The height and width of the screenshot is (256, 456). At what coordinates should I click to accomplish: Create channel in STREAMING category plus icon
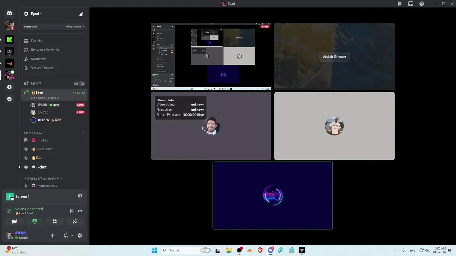coord(83,133)
